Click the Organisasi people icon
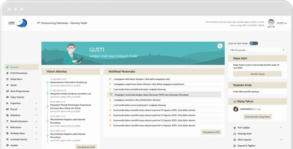 click(x=7, y=103)
